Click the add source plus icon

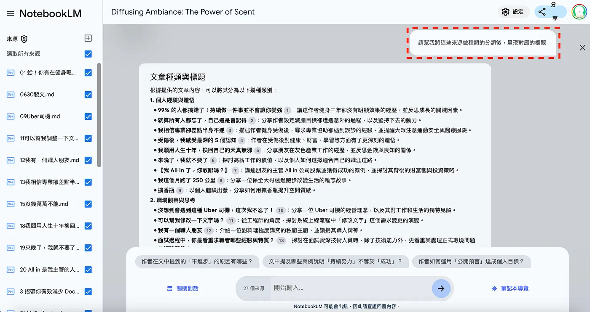point(88,38)
